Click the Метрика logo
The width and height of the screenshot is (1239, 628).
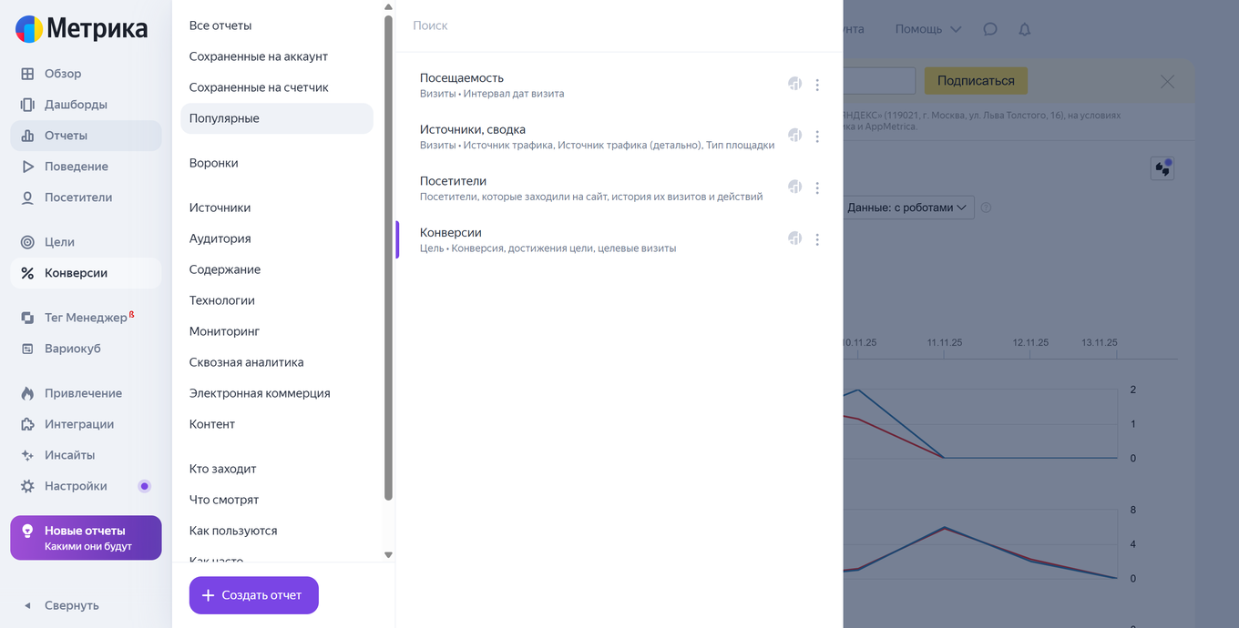tap(82, 29)
